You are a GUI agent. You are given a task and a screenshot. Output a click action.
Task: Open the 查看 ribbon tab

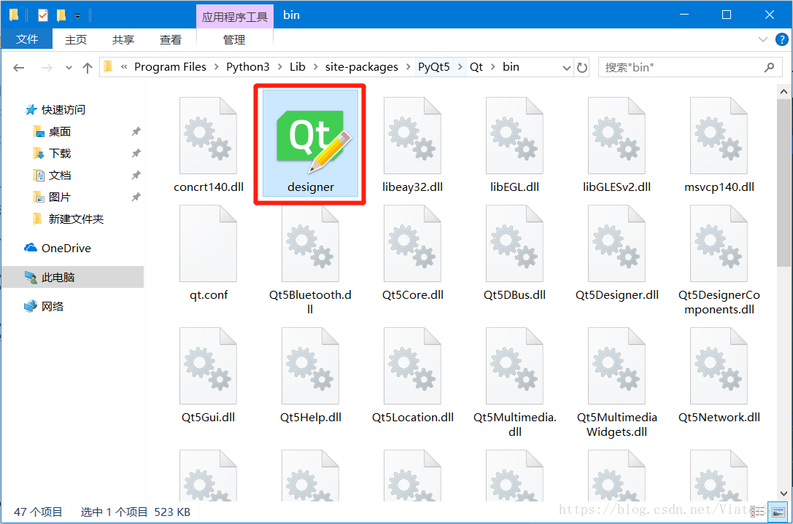coord(171,39)
